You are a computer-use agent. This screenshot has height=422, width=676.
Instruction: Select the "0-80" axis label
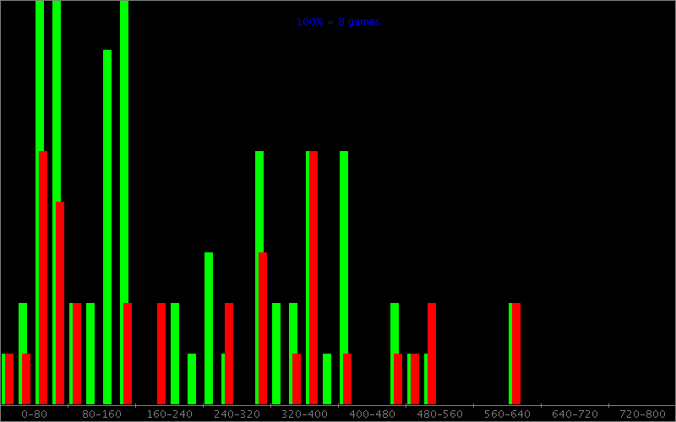[x=34, y=414]
